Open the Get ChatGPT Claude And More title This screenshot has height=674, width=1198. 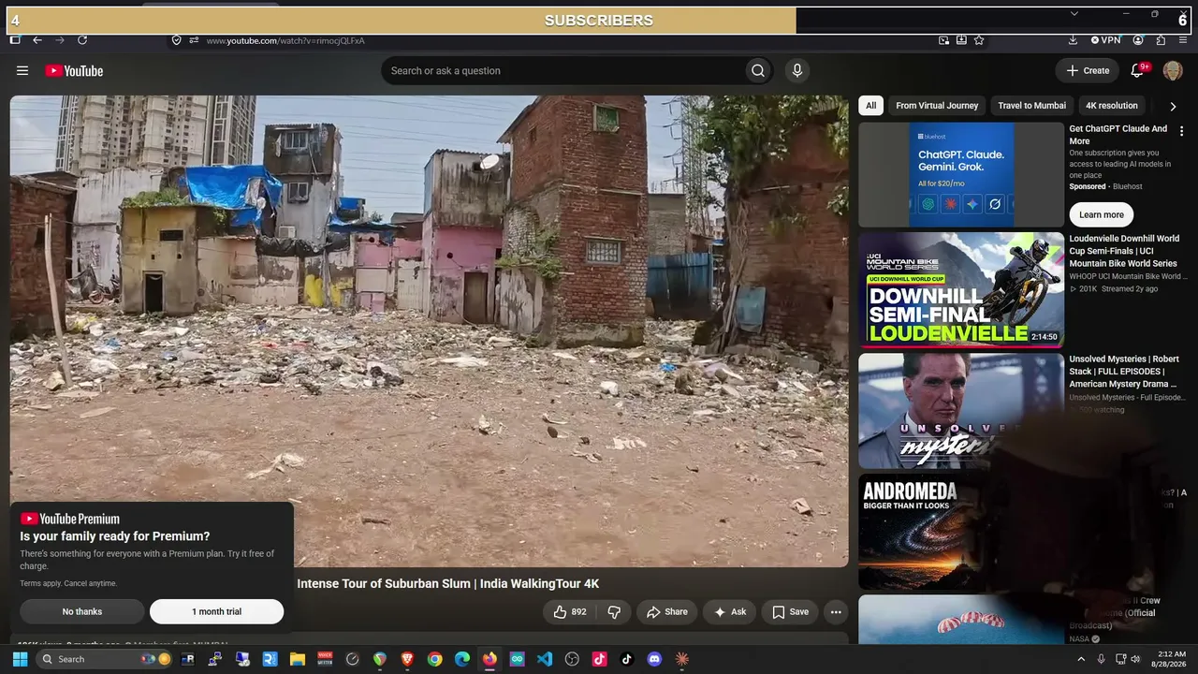[1119, 135]
